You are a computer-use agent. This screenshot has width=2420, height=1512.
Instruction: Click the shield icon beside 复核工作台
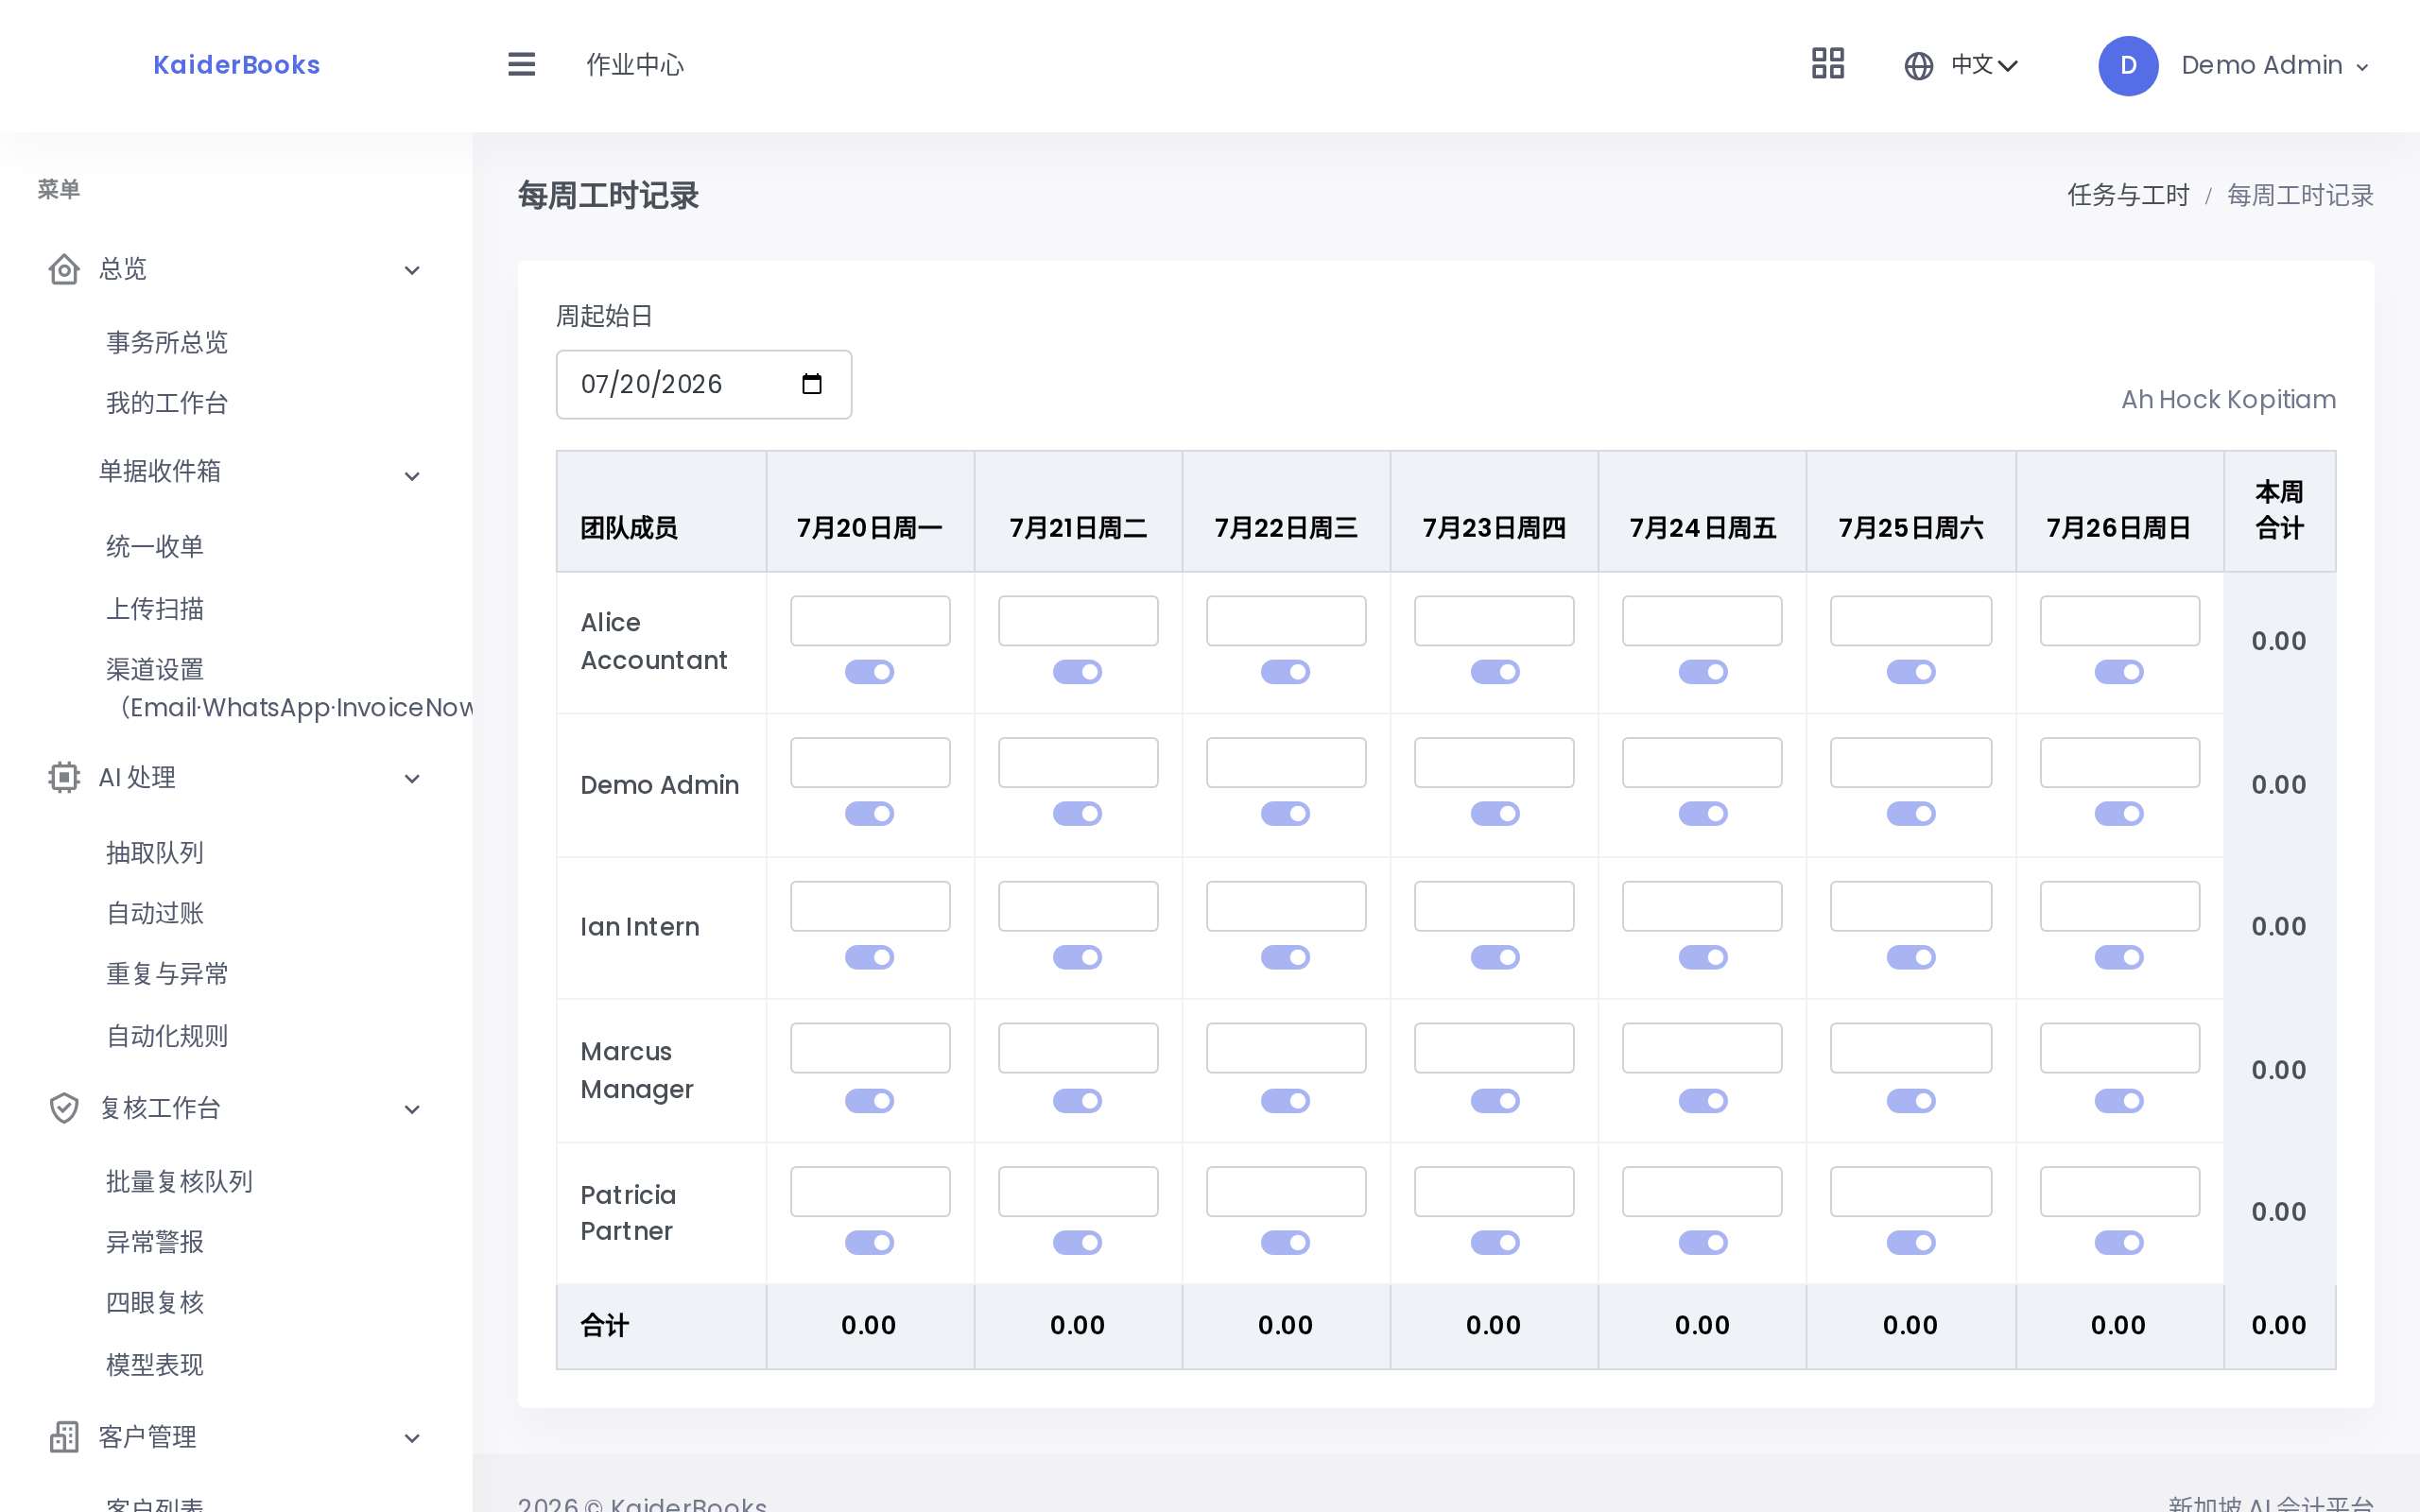[64, 1108]
